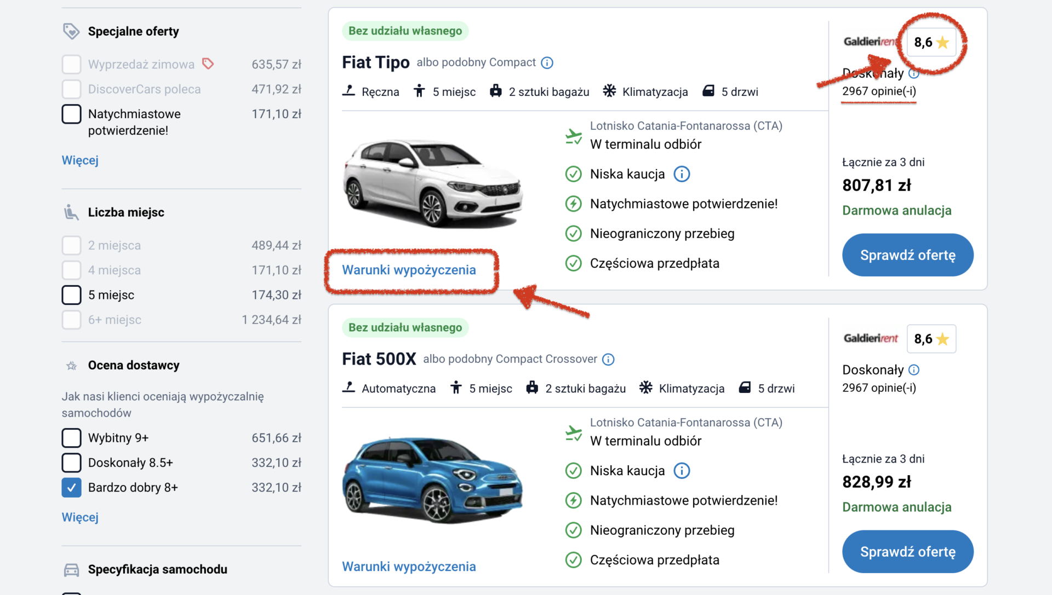Viewport: 1052px width, 595px height.
Task: Expand Więcej under Specjalne oferty
Action: pos(80,160)
